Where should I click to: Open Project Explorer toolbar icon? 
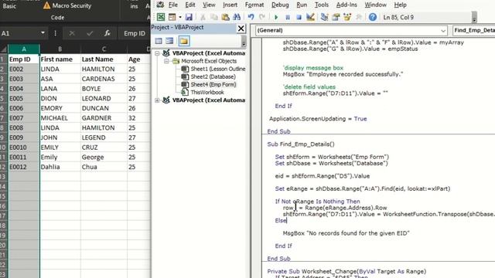click(x=324, y=17)
